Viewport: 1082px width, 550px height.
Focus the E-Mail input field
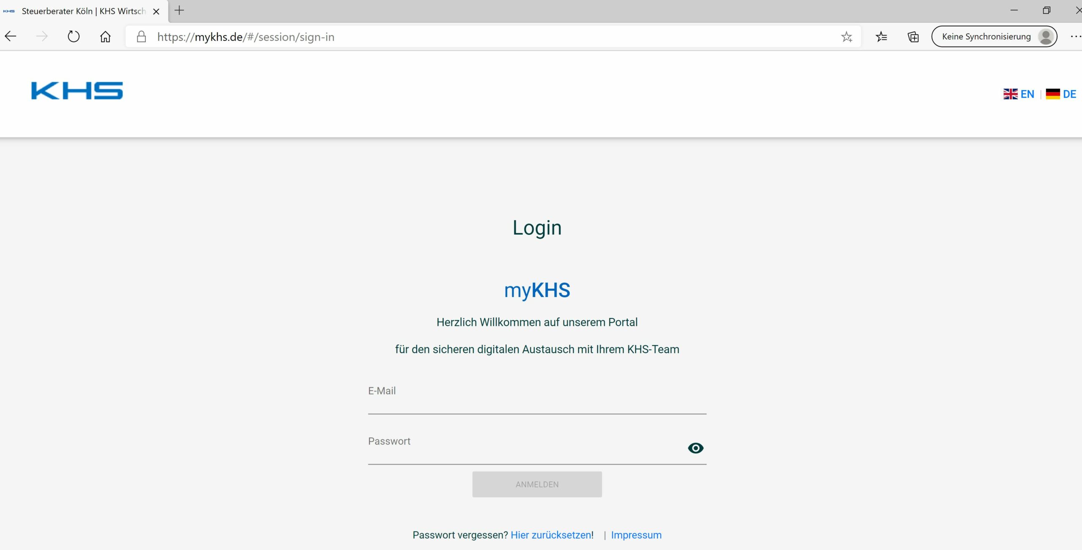tap(537, 397)
